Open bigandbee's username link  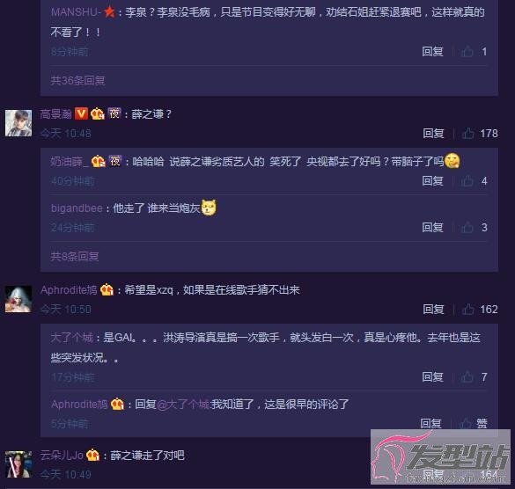77,208
